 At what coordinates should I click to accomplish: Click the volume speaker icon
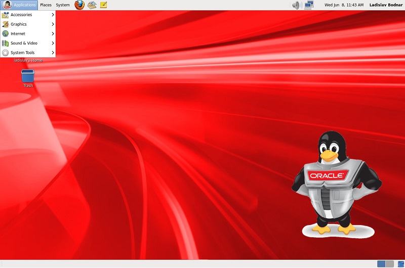click(x=297, y=5)
